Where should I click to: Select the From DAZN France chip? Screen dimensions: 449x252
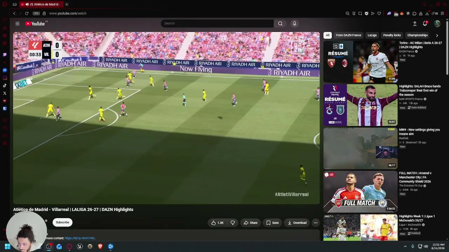tap(348, 35)
